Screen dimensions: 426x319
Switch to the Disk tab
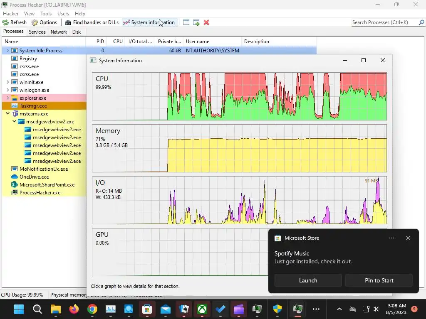click(77, 32)
